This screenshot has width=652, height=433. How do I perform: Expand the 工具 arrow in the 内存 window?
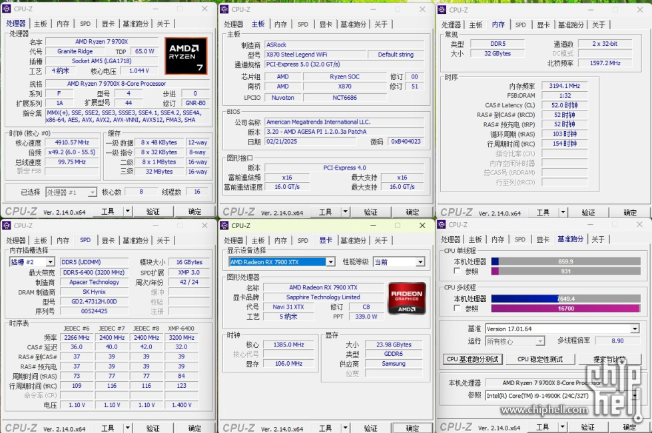[x=563, y=213]
